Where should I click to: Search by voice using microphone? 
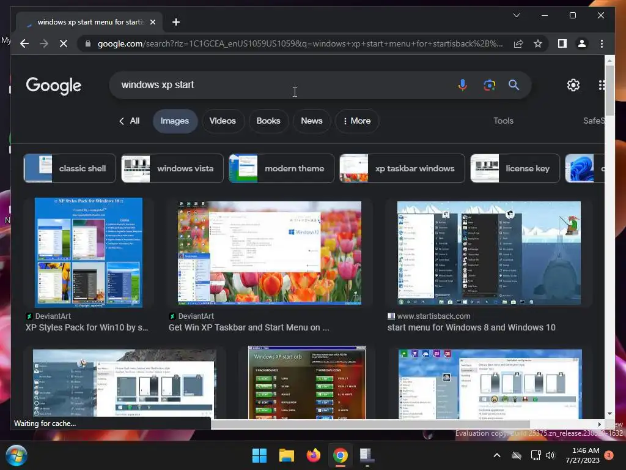click(462, 84)
